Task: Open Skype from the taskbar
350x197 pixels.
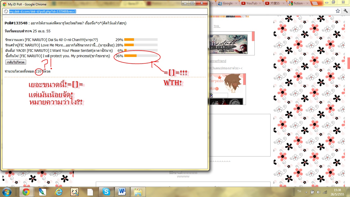Action: [106, 192]
